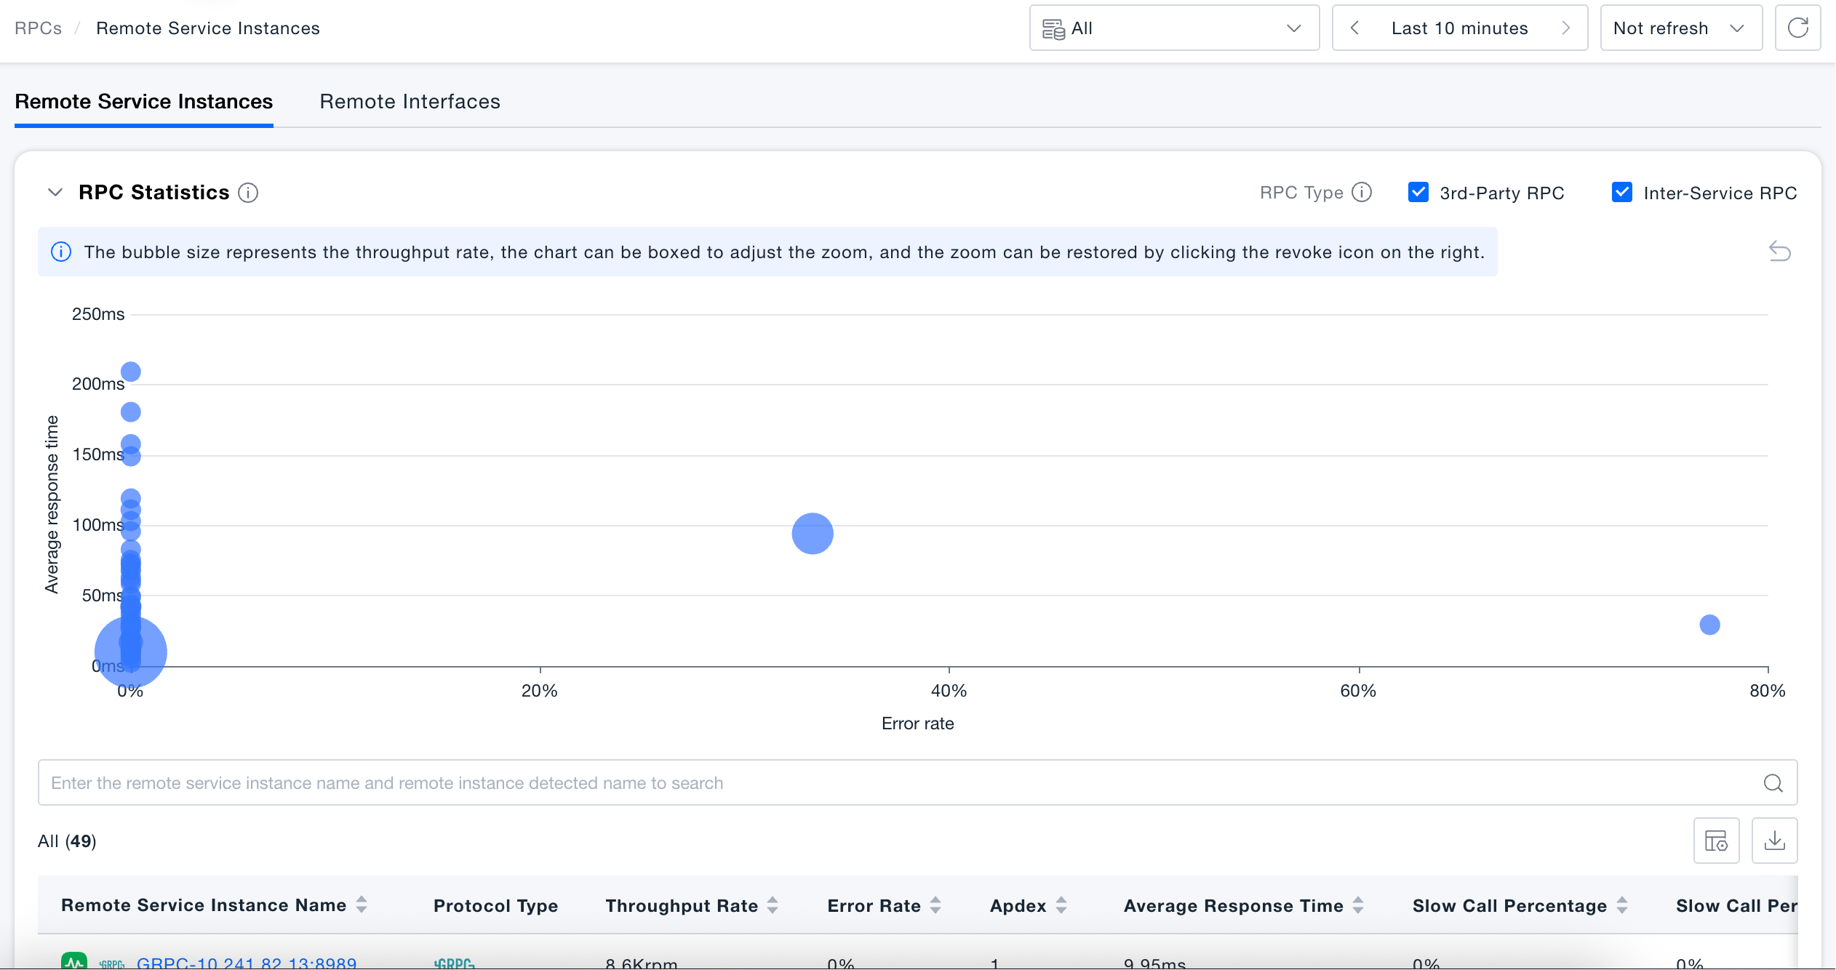
Task: Click the refresh icon button
Action: point(1797,28)
